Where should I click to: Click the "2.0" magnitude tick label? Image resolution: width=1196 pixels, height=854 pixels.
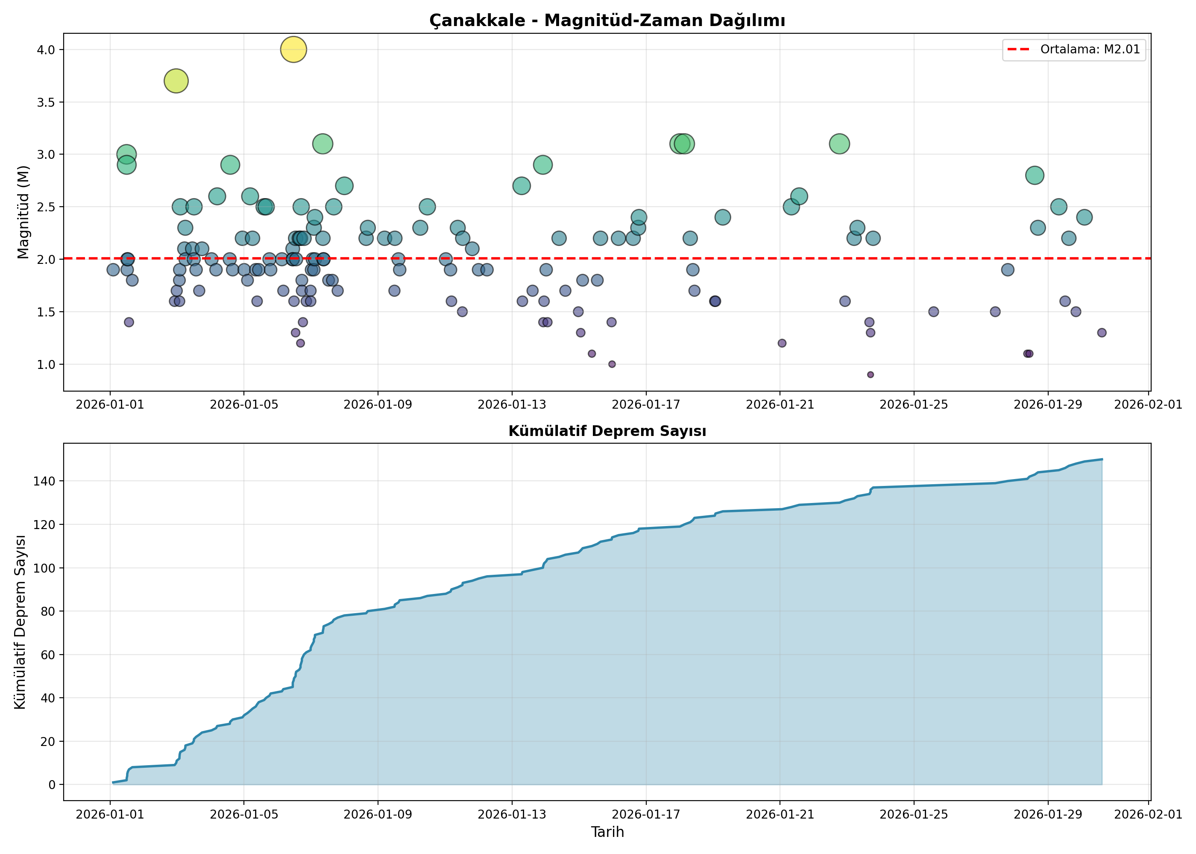pyautogui.click(x=46, y=259)
